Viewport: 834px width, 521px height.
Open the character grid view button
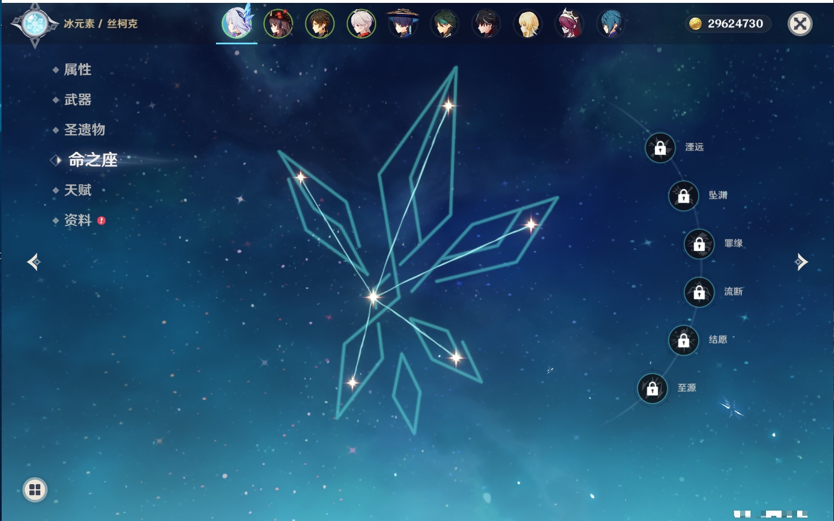[35, 490]
